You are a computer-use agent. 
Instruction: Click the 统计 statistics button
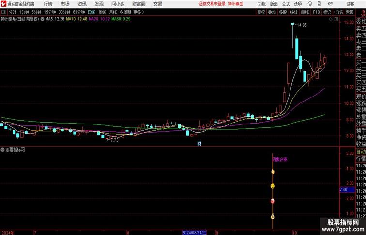[x=294, y=12]
